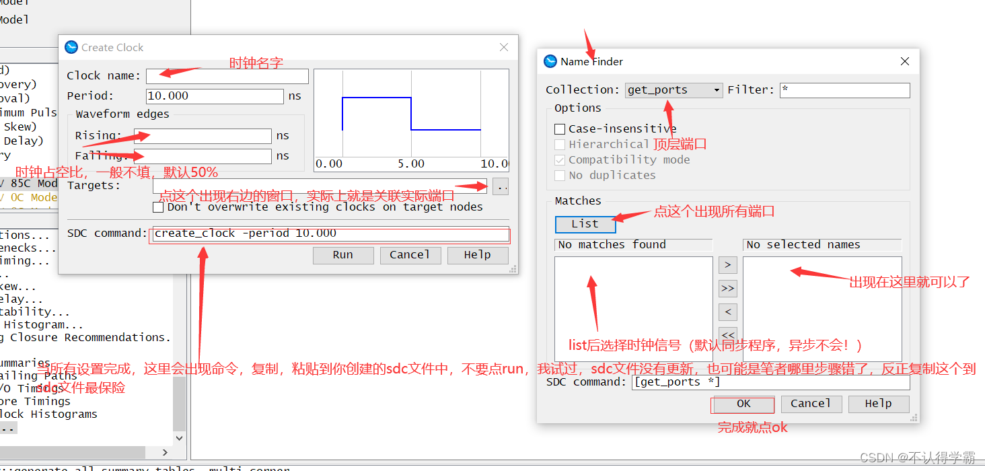Image resolution: width=985 pixels, height=471 pixels.
Task: Click the Period field showing 10.000
Action: point(215,96)
